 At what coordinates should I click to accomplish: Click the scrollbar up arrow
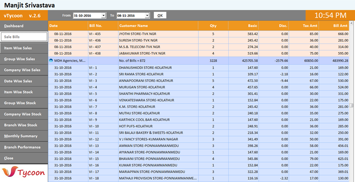tap(351, 23)
